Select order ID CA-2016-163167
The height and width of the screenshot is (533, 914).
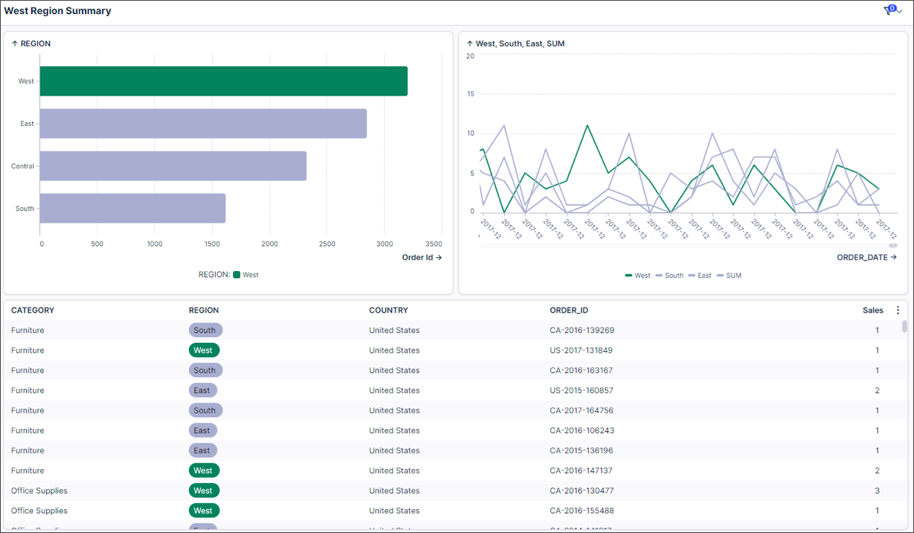581,370
